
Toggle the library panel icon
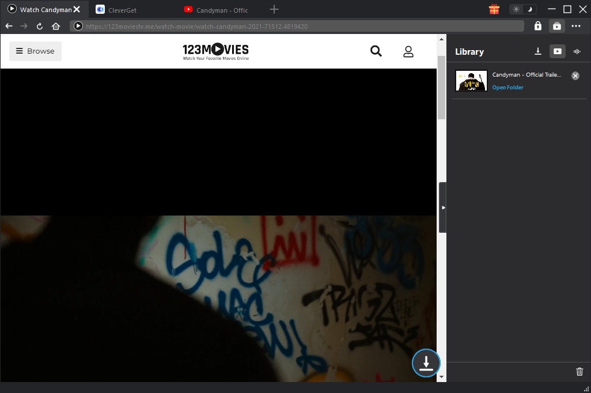(556, 26)
